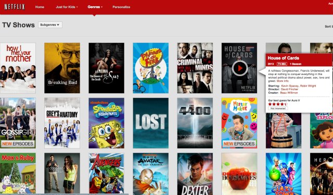Open director David Fincher's link

point(289,89)
